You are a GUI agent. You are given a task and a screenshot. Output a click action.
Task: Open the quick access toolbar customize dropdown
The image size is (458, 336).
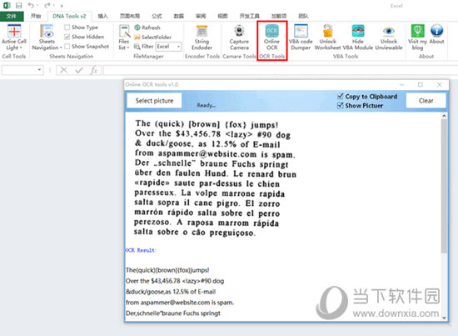pos(62,6)
